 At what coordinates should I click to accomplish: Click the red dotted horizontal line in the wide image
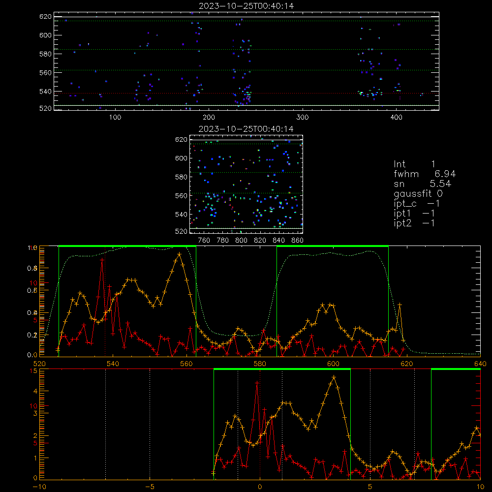click(x=246, y=93)
